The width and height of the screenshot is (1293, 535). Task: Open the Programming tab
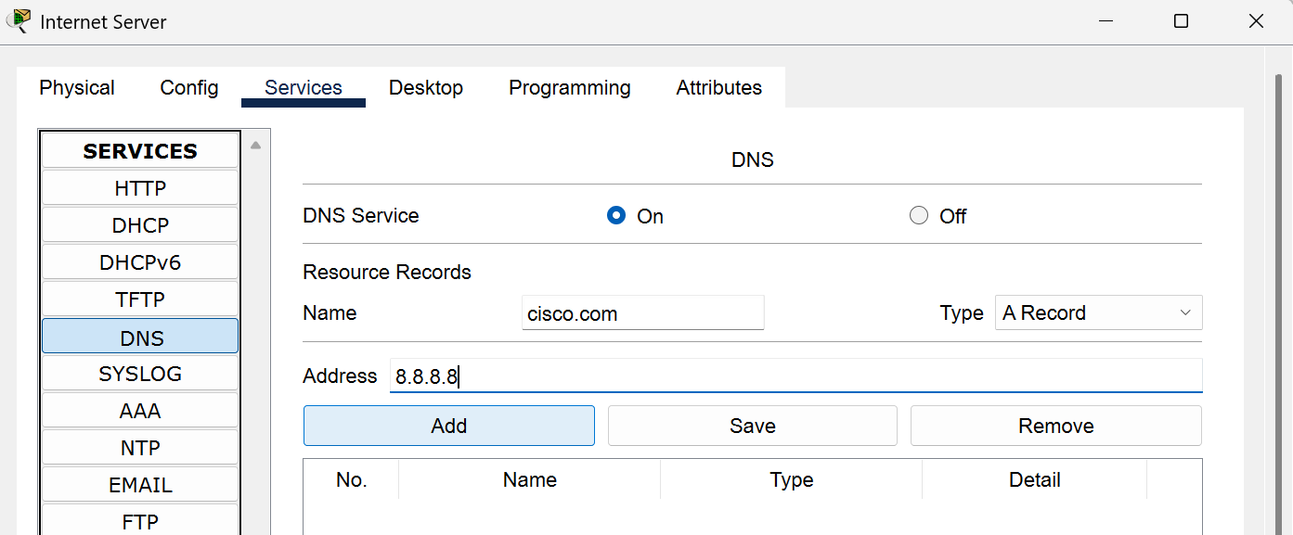(569, 88)
